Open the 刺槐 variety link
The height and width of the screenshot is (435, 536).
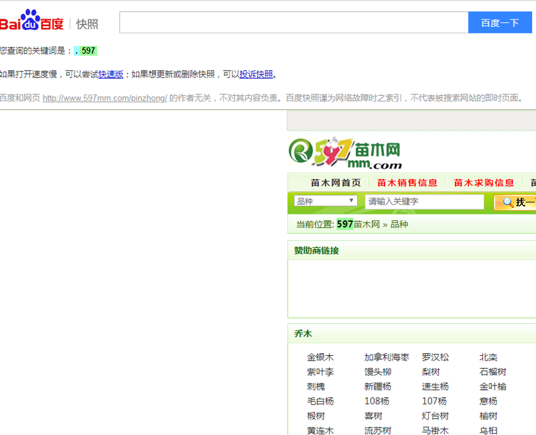point(316,387)
